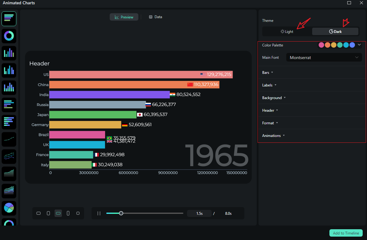Open the Color Palette dropdown
The image size is (367, 240).
coord(359,45)
